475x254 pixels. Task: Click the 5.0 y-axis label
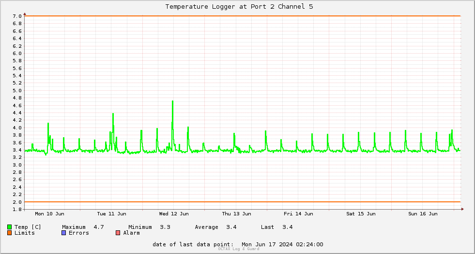pos(17,91)
